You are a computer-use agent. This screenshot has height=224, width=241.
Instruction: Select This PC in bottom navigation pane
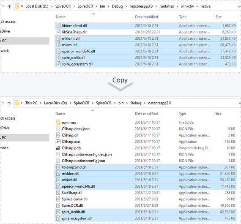point(25,138)
